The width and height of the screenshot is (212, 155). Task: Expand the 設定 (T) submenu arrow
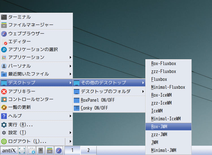pos(70,133)
